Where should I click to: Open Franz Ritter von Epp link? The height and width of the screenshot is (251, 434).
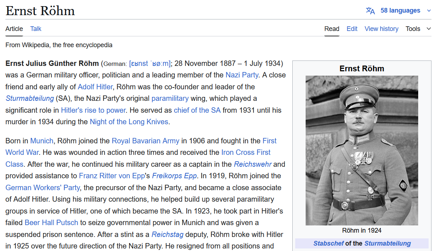[111, 176]
